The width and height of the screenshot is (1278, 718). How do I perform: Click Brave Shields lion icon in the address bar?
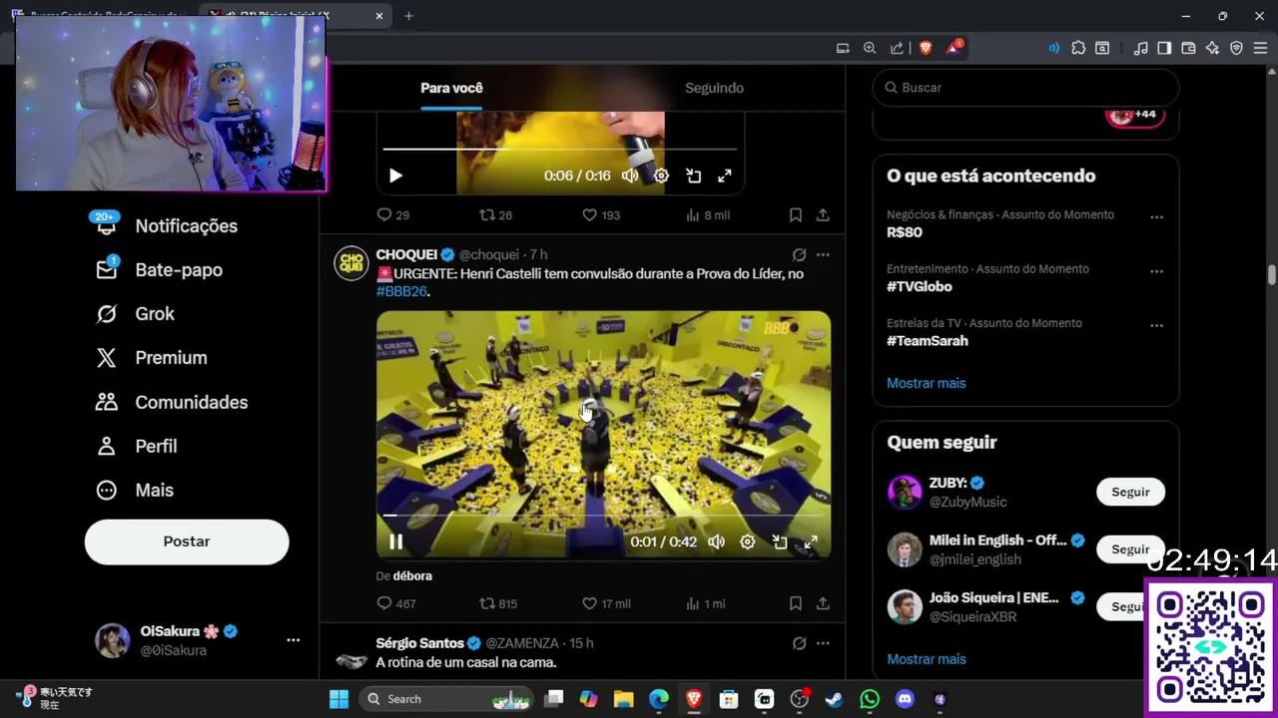coord(926,48)
